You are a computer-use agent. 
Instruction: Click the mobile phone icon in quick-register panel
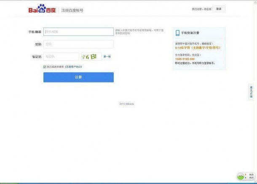coord(177,33)
